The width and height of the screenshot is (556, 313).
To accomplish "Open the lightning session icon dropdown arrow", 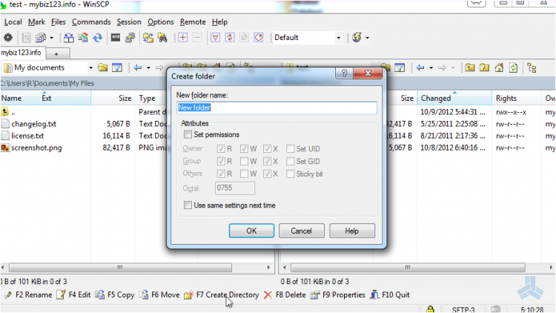I will (368, 38).
